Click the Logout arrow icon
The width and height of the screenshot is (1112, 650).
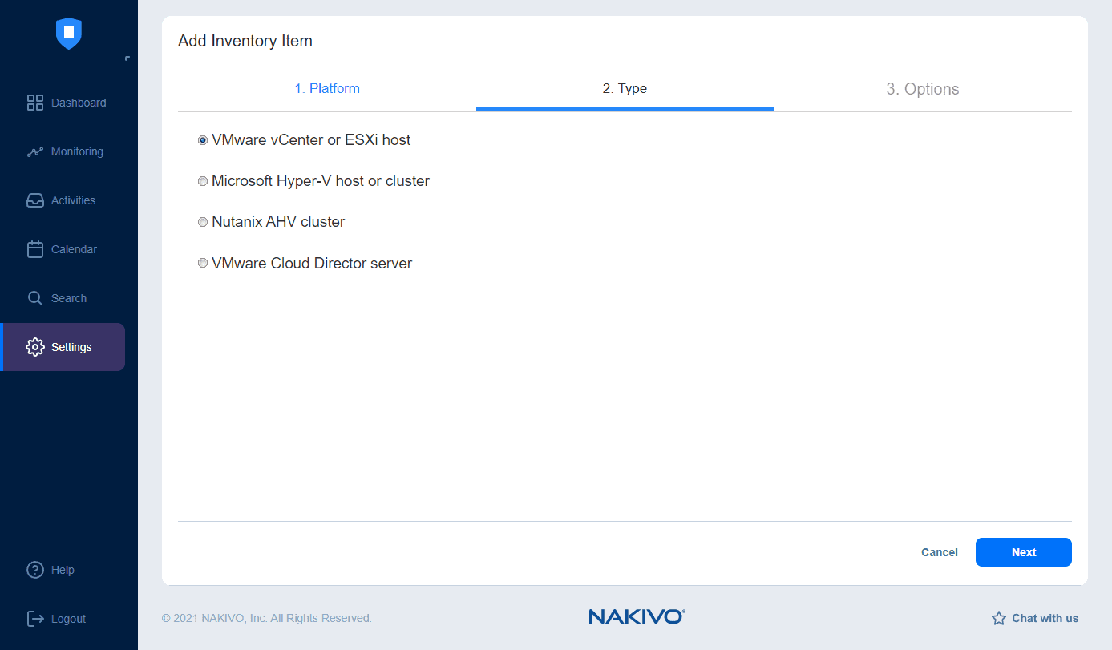point(35,619)
